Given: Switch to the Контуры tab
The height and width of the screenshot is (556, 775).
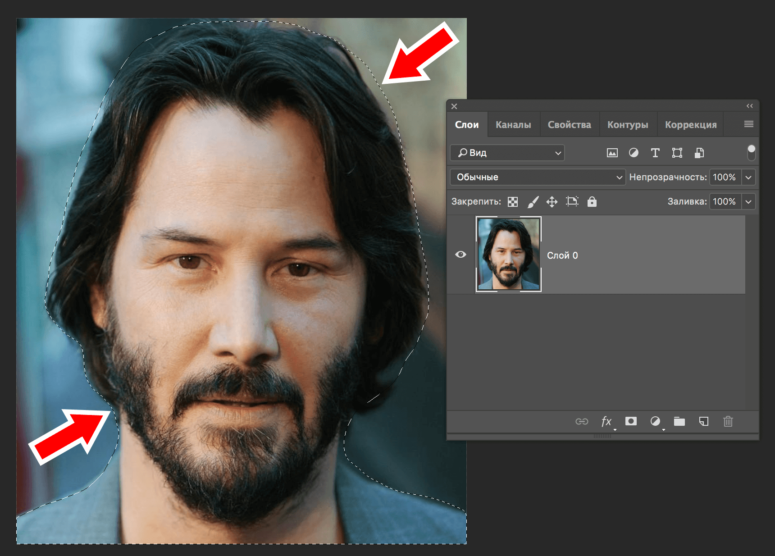Looking at the screenshot, I should 628,125.
